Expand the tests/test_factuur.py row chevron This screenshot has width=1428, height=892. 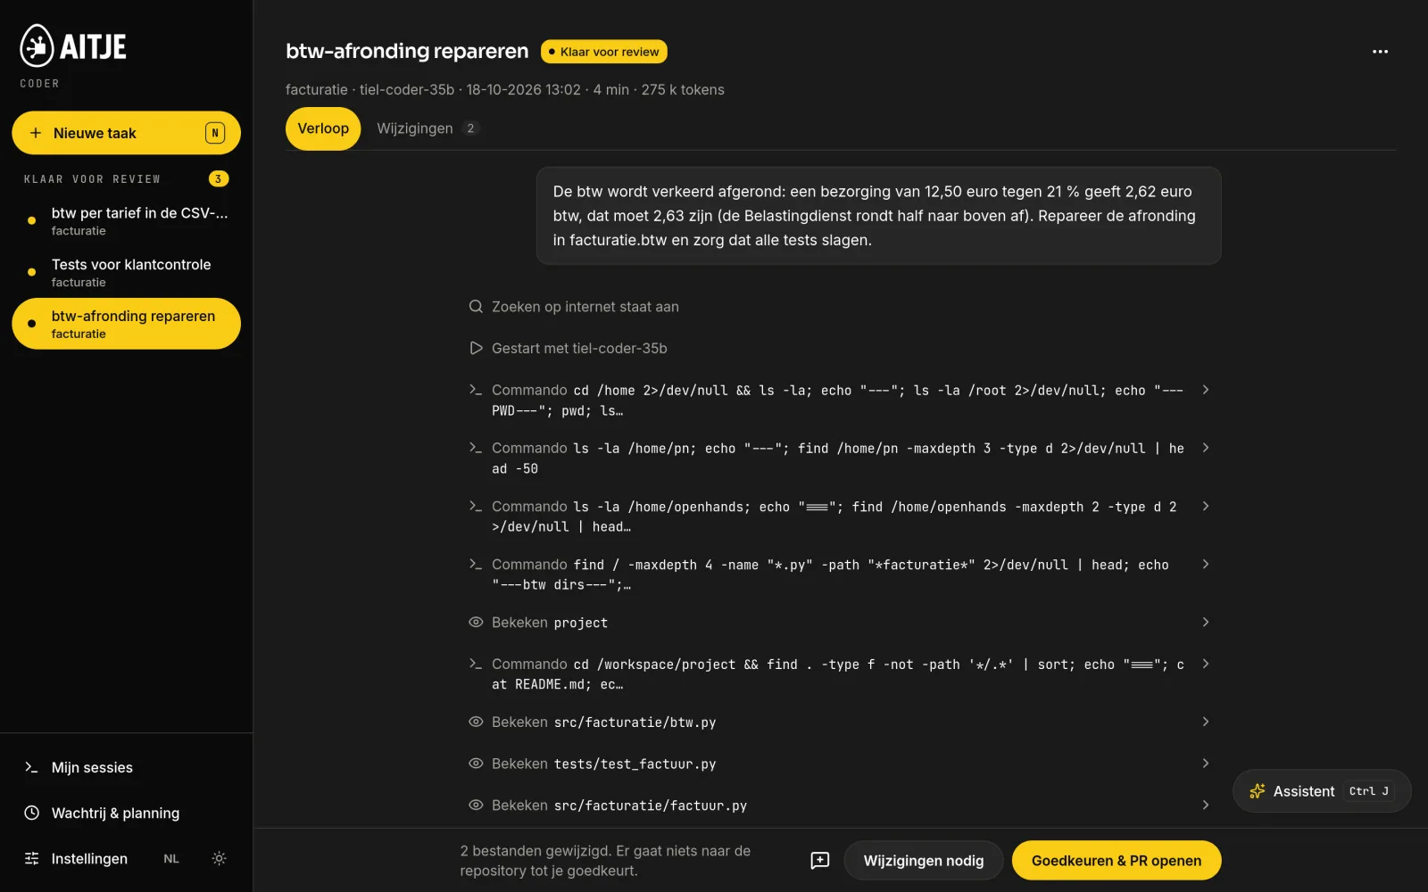[x=1205, y=764]
